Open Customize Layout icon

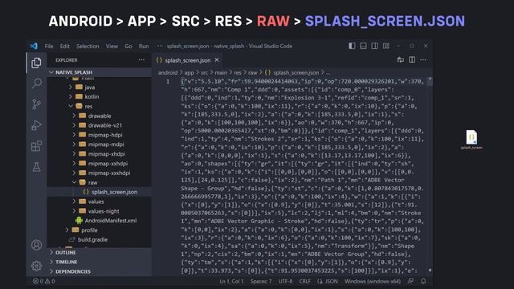[386, 46]
